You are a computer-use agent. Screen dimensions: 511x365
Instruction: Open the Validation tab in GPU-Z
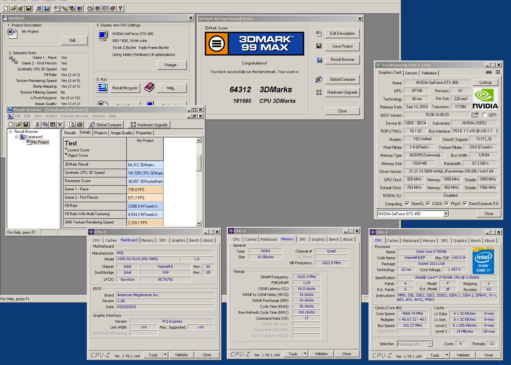(429, 73)
